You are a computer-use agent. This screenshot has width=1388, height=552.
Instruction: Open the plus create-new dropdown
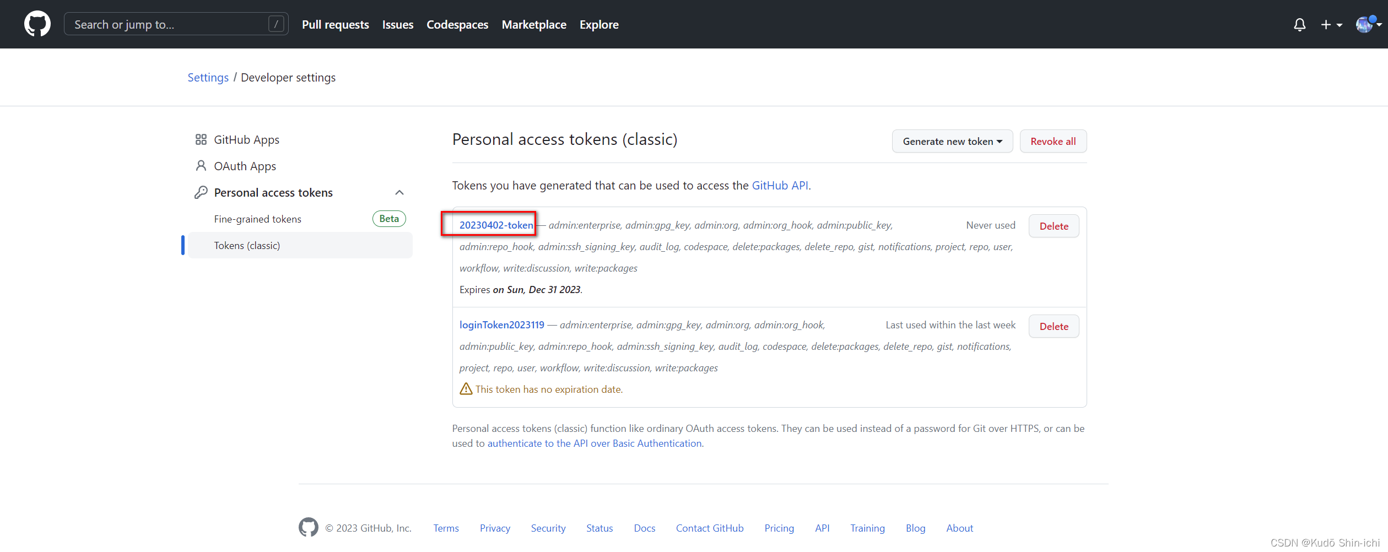click(1331, 25)
